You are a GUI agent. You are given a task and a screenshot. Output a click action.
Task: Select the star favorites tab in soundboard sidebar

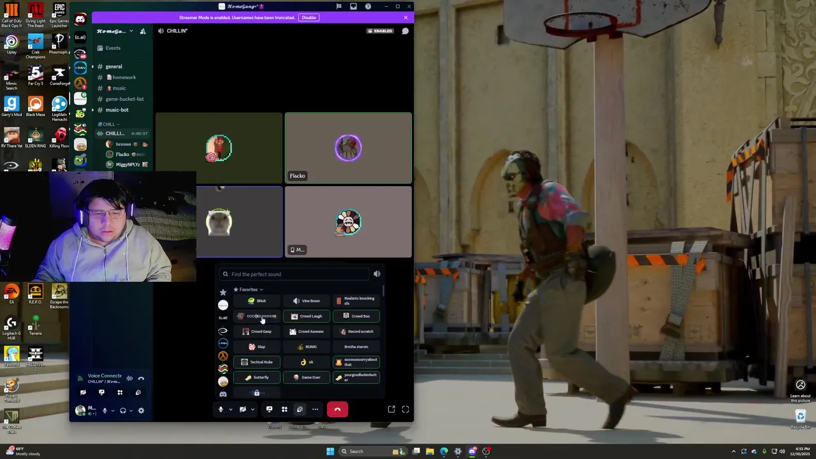point(223,292)
